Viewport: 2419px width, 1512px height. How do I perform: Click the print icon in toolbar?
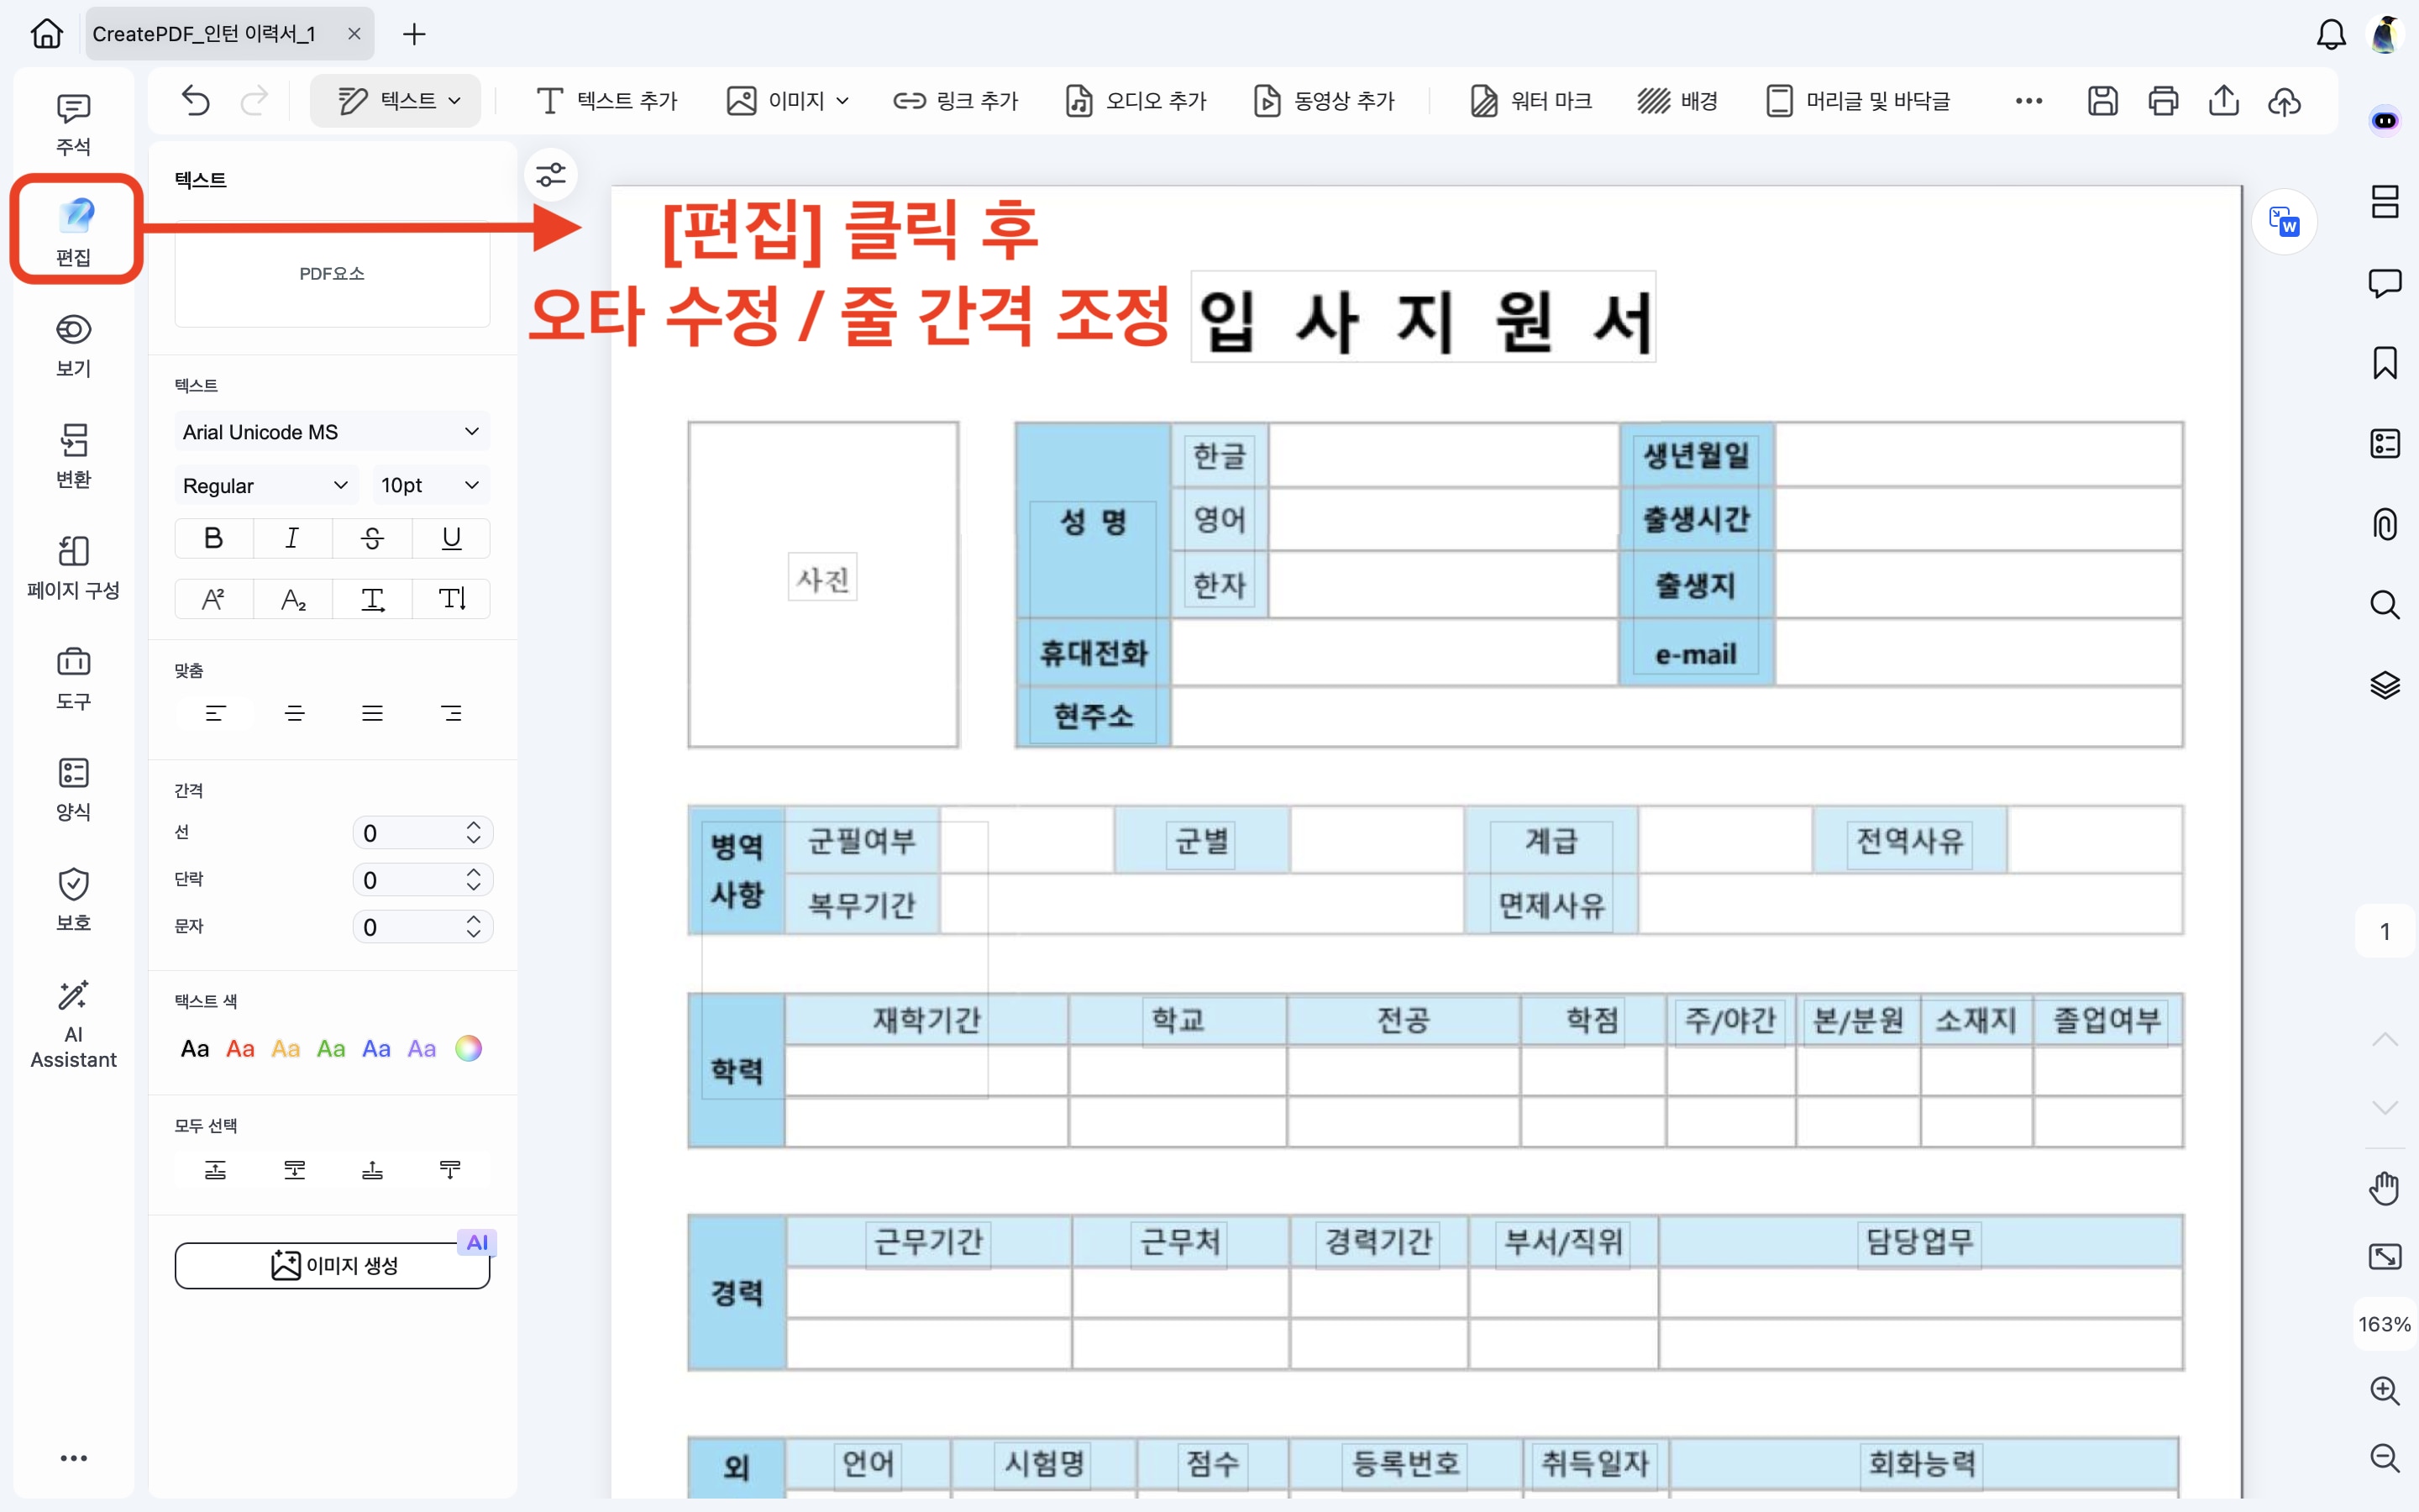point(2163,101)
